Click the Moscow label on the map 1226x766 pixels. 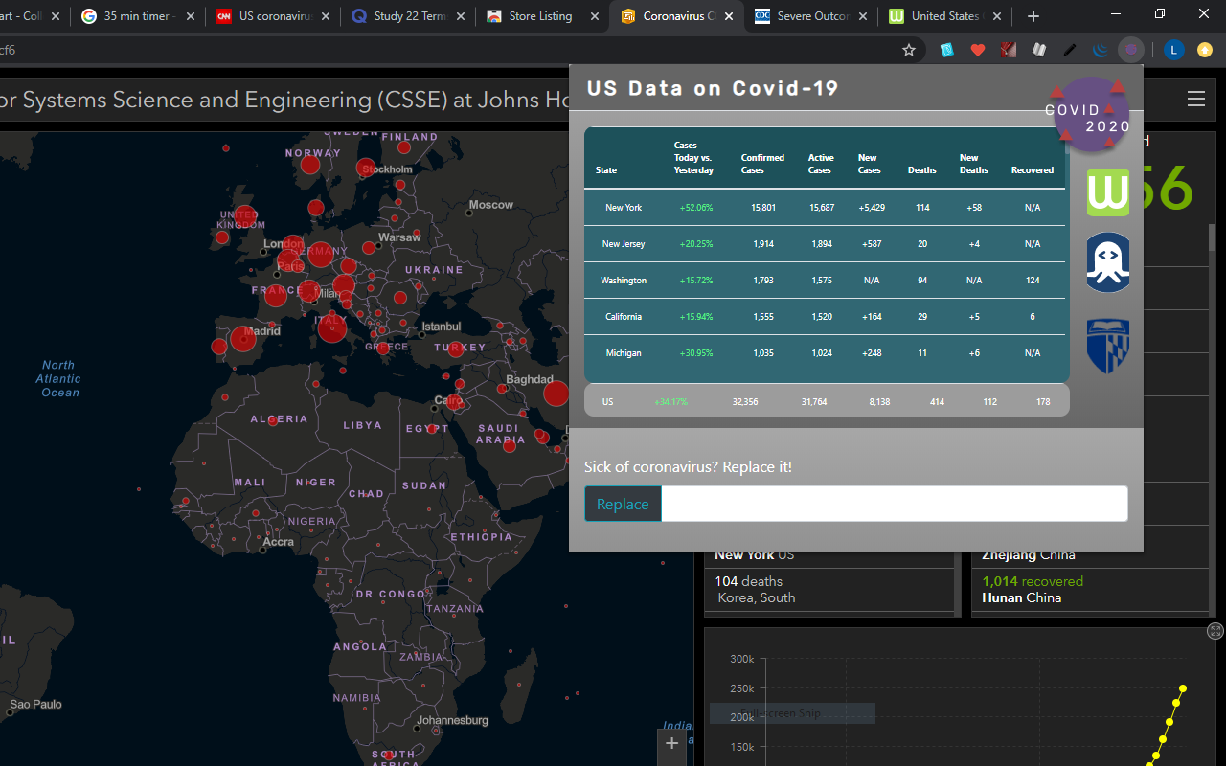coord(490,205)
